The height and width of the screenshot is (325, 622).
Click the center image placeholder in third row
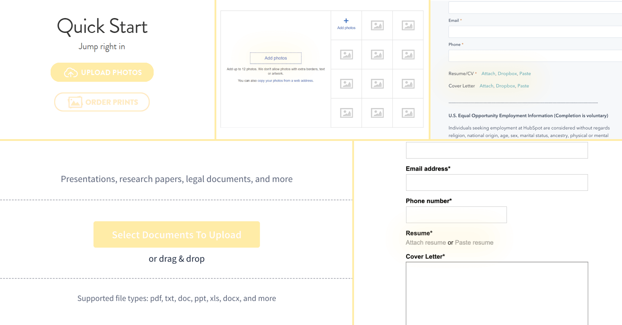[377, 84]
